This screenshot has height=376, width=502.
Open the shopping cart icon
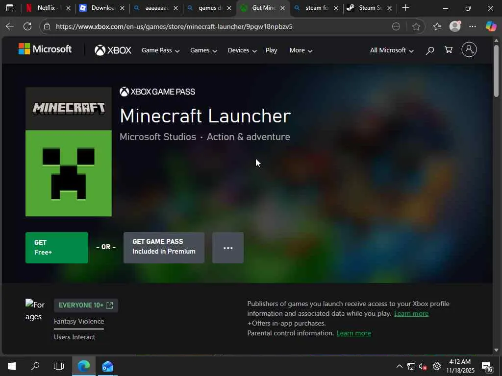tap(449, 49)
